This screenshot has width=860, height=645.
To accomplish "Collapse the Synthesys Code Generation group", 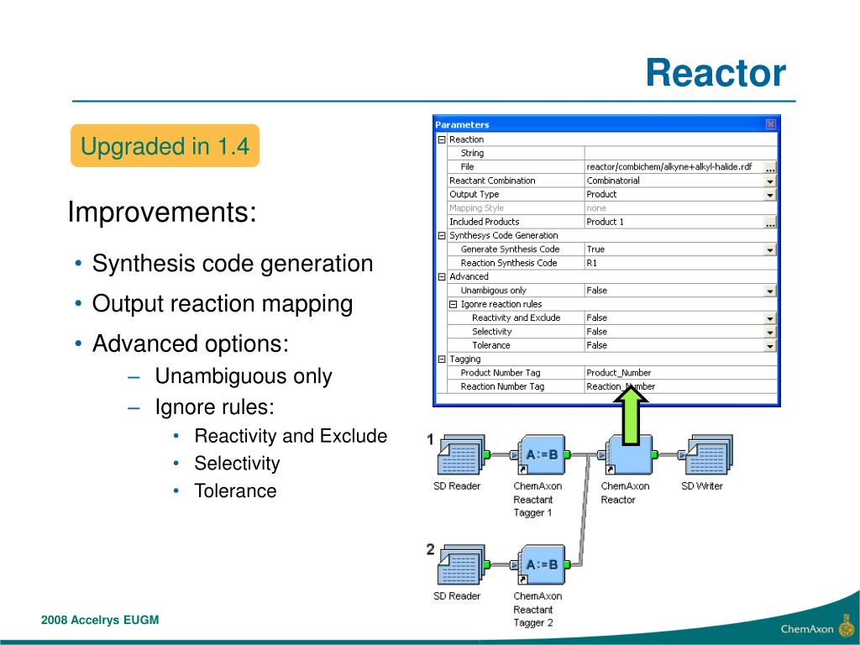I will [442, 236].
